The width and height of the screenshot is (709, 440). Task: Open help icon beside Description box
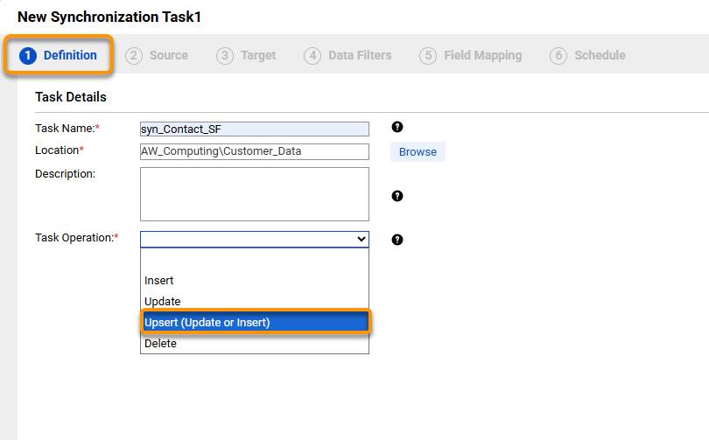pyautogui.click(x=397, y=196)
